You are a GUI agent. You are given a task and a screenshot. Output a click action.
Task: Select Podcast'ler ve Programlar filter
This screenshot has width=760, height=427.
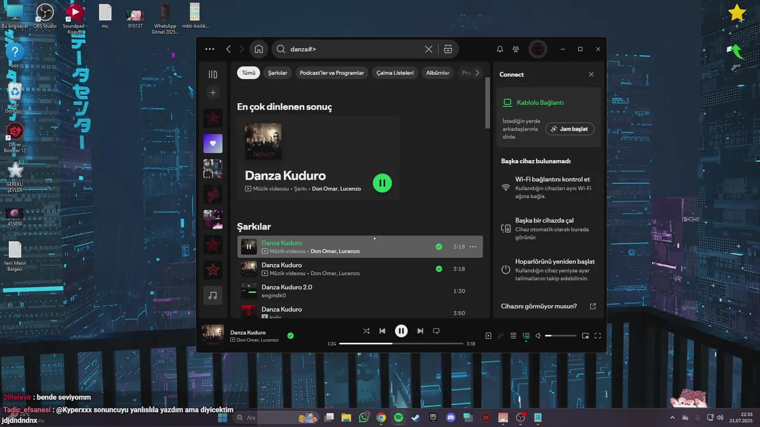point(332,73)
